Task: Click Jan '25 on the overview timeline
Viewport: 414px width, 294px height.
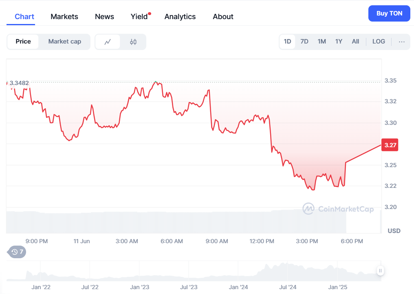Action: [x=338, y=287]
